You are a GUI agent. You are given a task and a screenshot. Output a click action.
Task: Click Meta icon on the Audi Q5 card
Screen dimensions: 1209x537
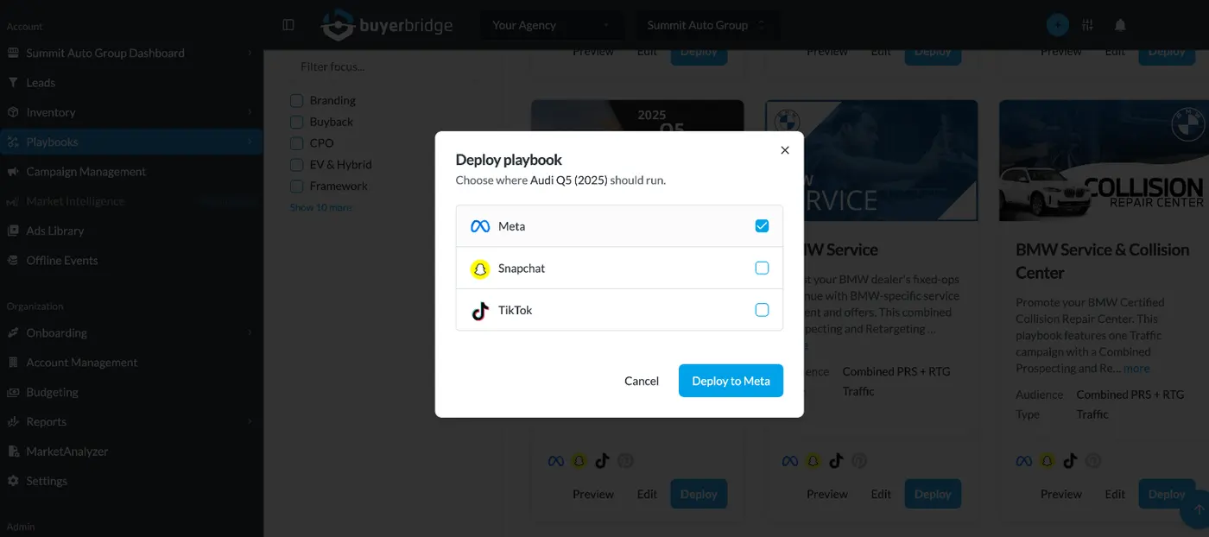click(x=556, y=461)
